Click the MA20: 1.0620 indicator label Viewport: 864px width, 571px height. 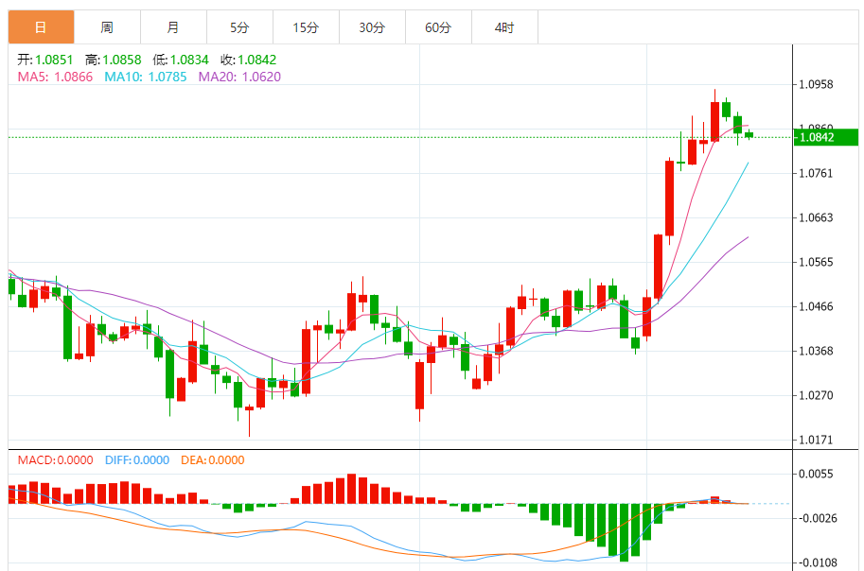[239, 77]
